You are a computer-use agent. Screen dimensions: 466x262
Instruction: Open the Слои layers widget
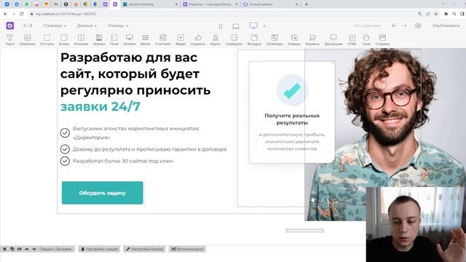pos(366,40)
